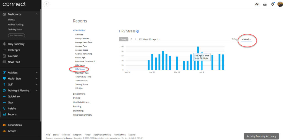
Task: Expand the Training & Planning chevron
Action: [37, 90]
